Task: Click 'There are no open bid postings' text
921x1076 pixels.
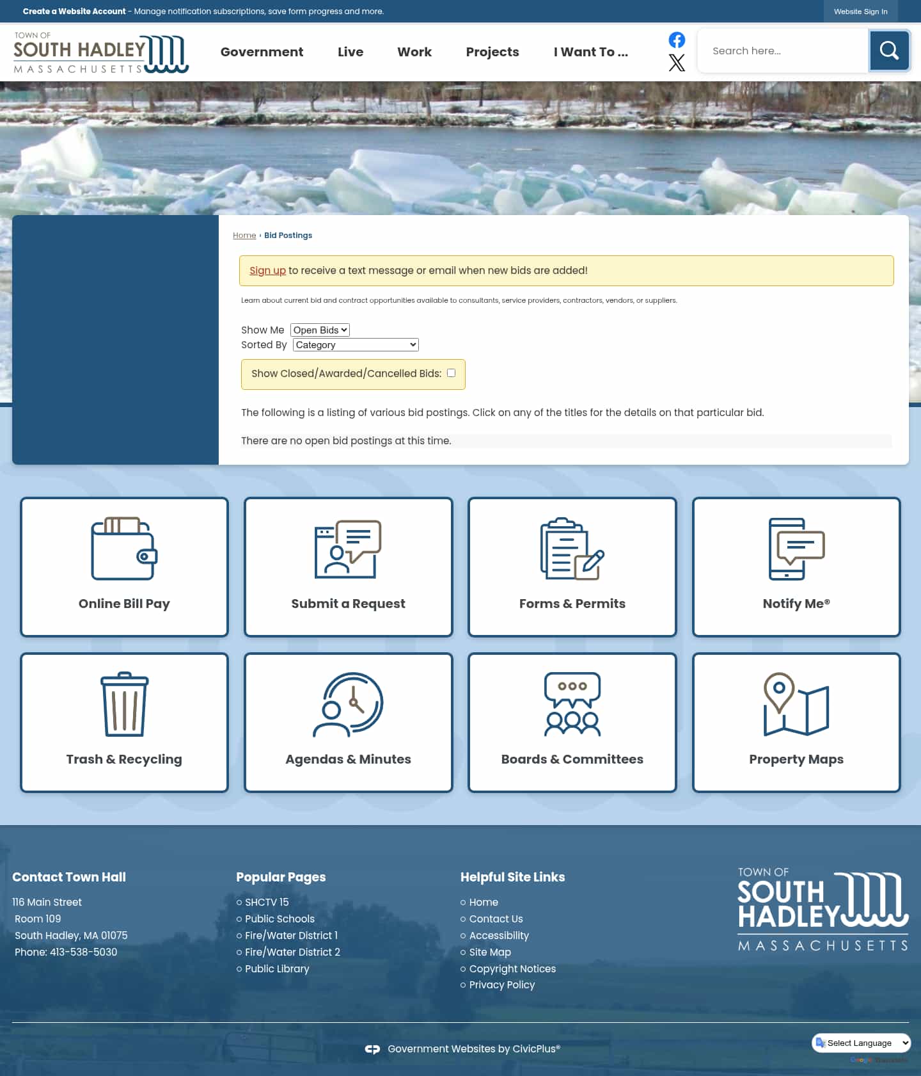Action: pos(346,440)
